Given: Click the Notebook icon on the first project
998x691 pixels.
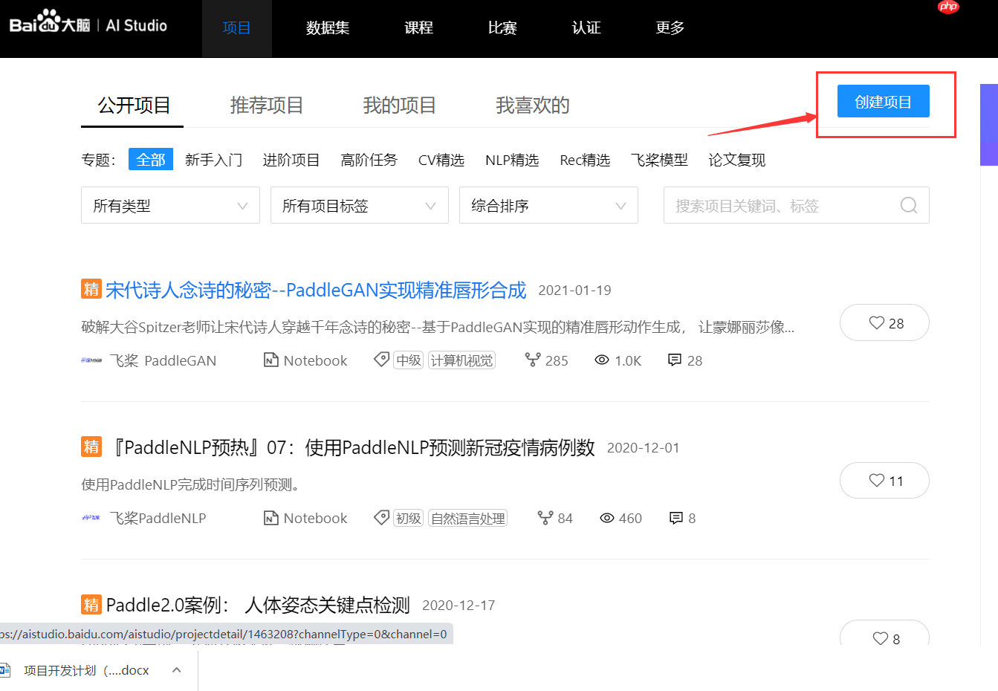Looking at the screenshot, I should [270, 360].
